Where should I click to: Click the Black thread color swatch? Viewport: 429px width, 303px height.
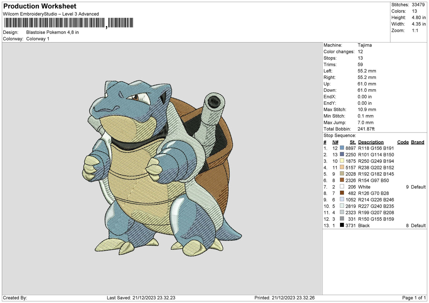coord(342,225)
